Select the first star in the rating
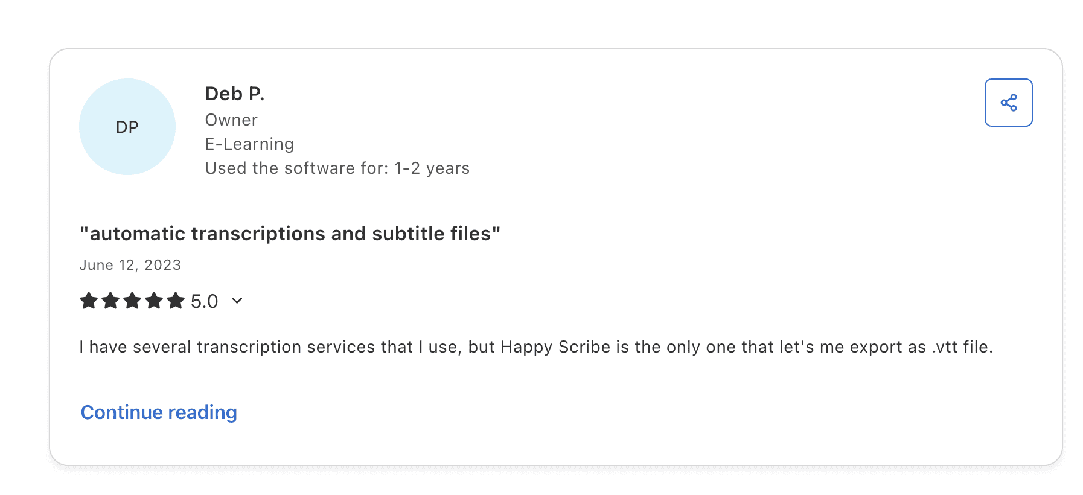Image resolution: width=1083 pixels, height=495 pixels. [88, 300]
